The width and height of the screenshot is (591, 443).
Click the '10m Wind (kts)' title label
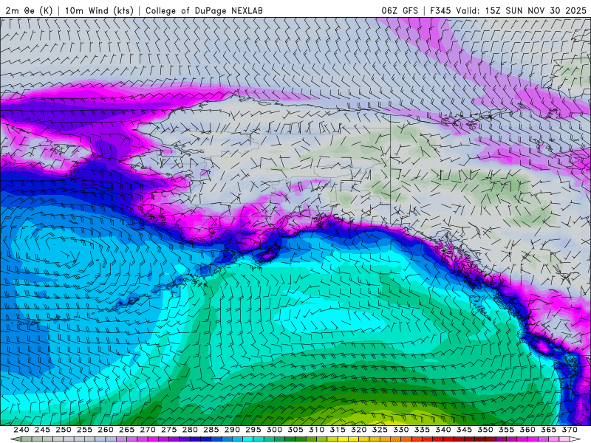pyautogui.click(x=99, y=10)
